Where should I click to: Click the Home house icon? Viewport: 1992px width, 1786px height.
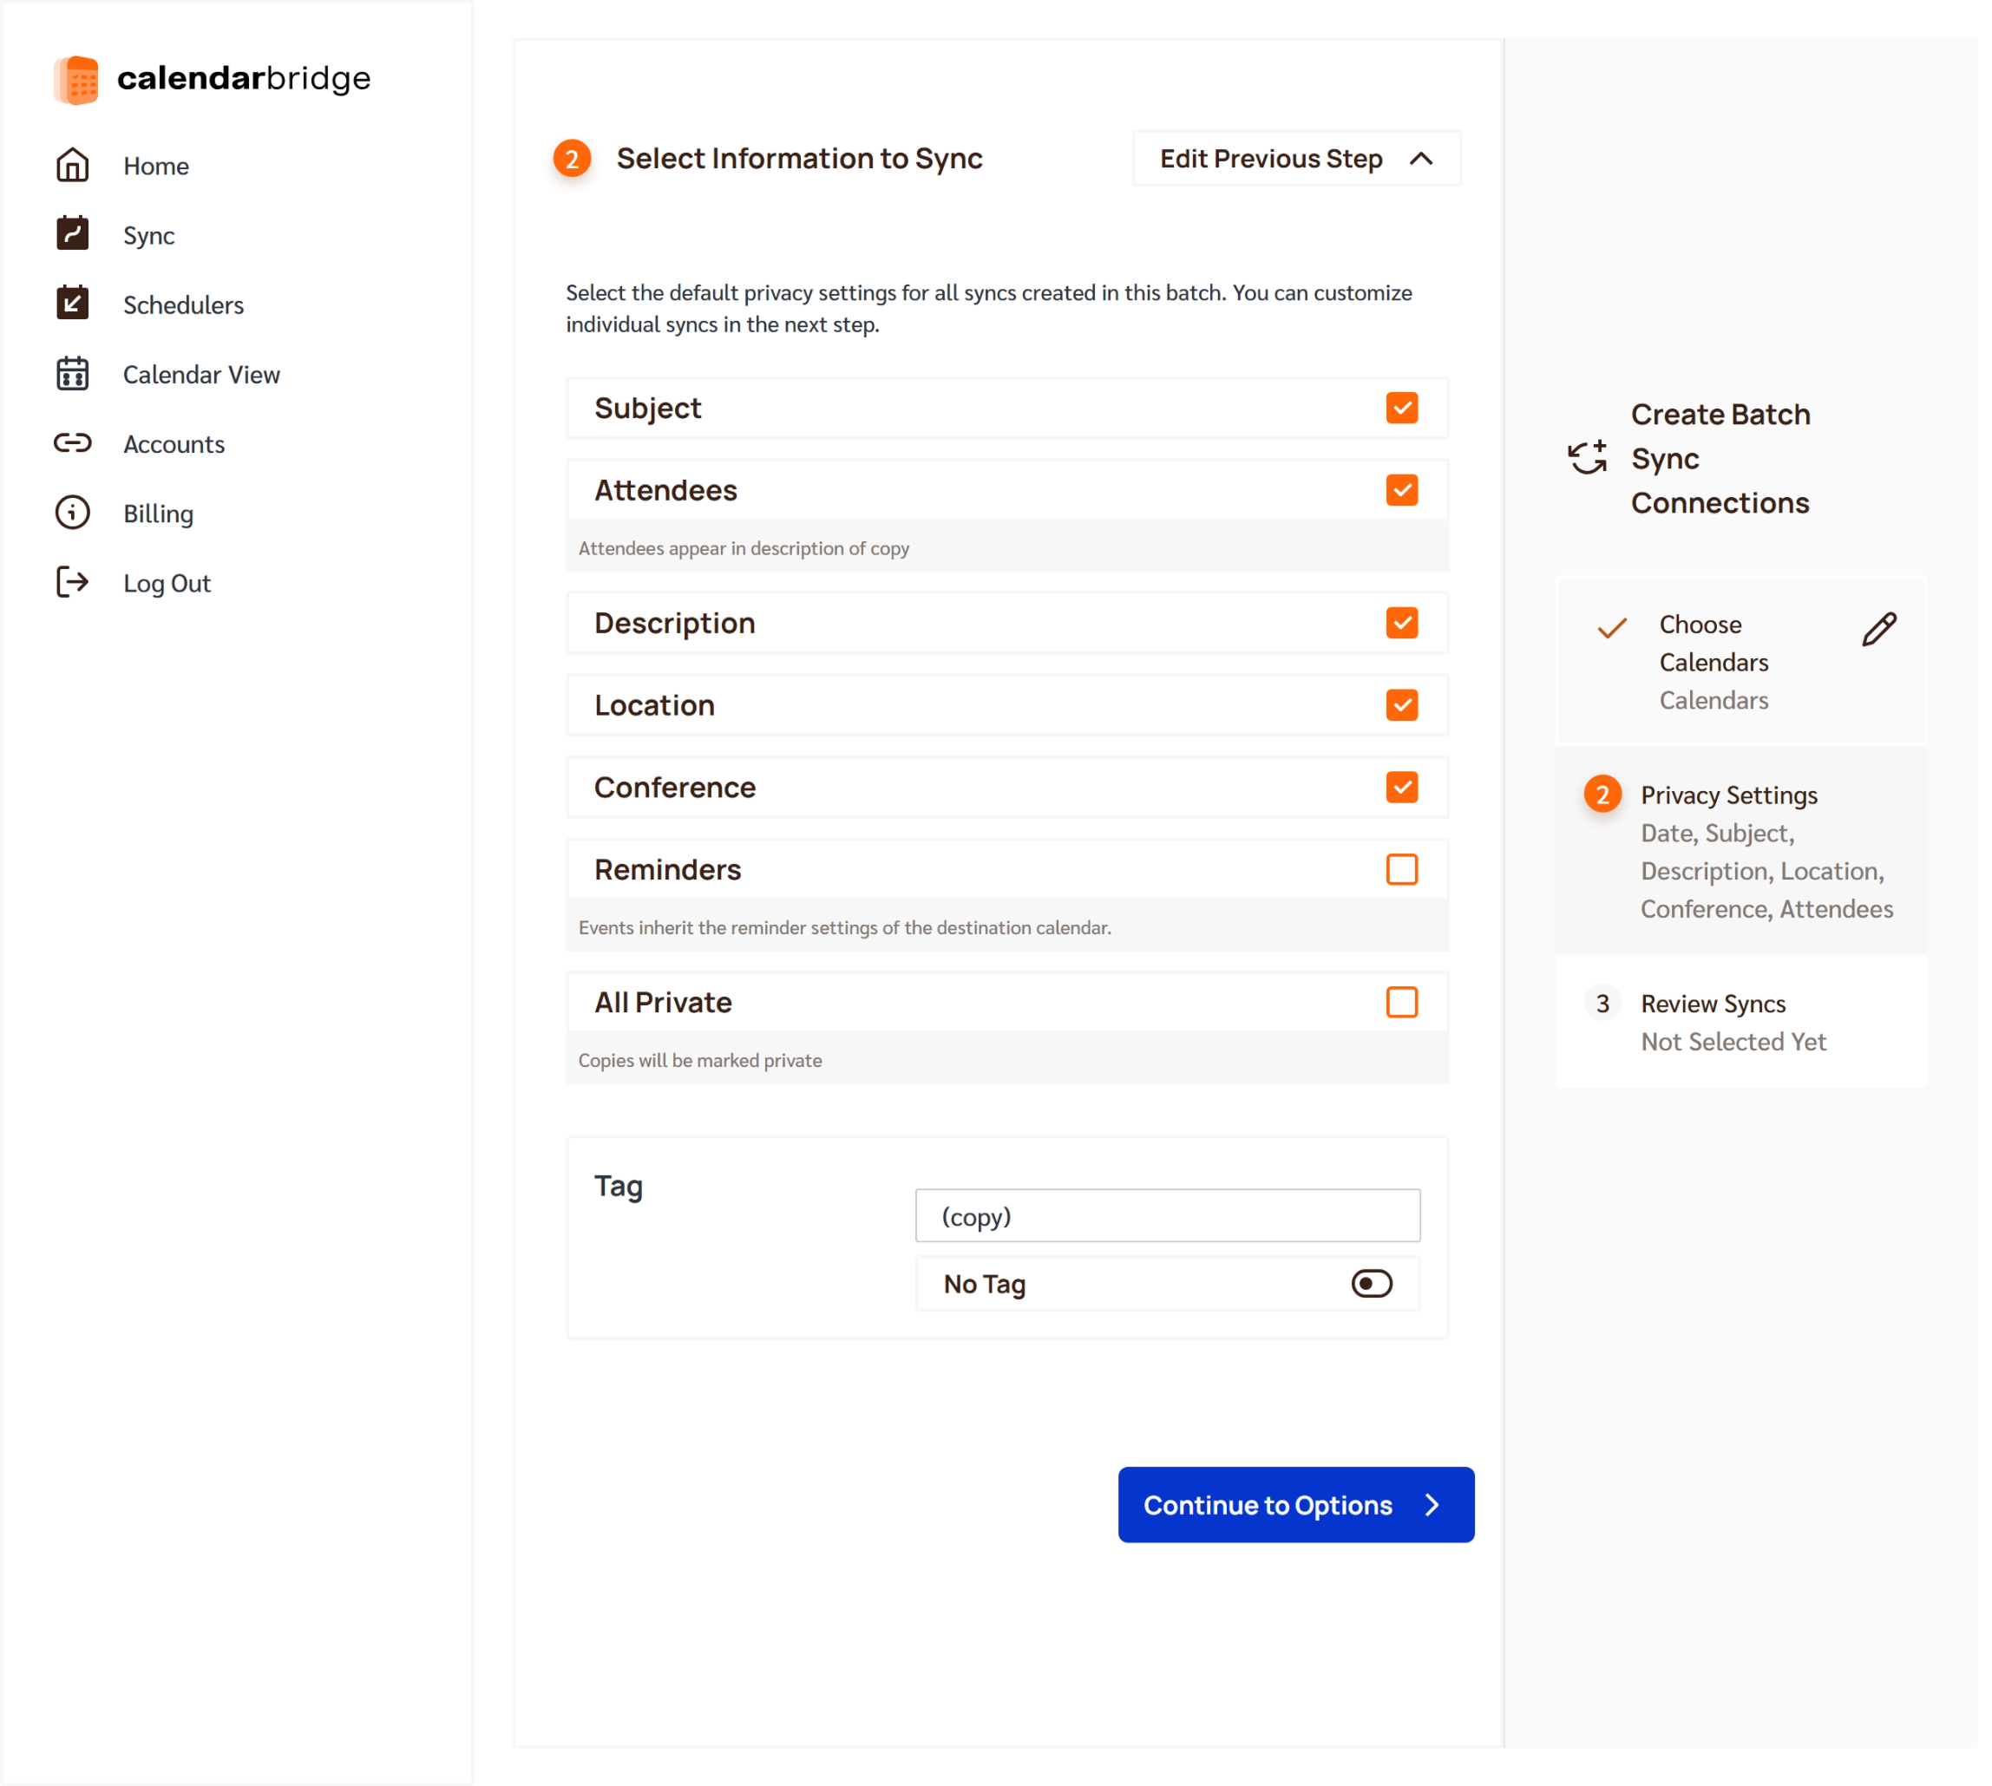(x=73, y=166)
